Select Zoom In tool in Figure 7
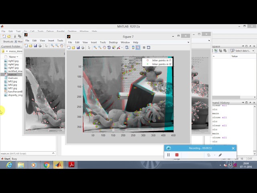Image resolution: width=257 pixels, height=193 pixels. [95, 47]
